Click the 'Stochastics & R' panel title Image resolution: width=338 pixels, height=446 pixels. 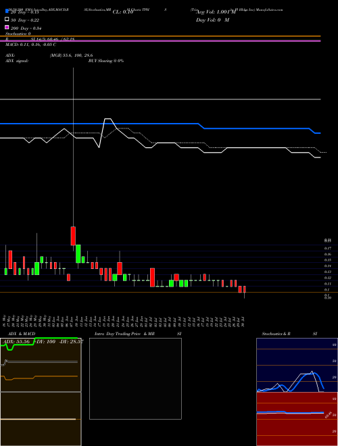tap(276, 334)
